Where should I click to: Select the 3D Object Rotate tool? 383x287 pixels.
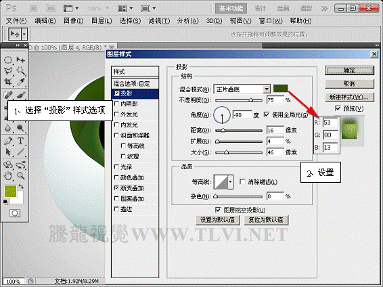pyautogui.click(x=8, y=165)
